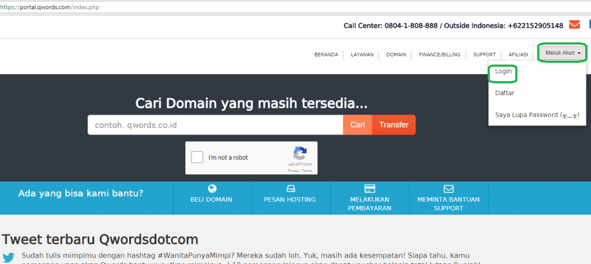Open the BERANDA navigation item
The height and width of the screenshot is (264, 591).
[x=326, y=55]
